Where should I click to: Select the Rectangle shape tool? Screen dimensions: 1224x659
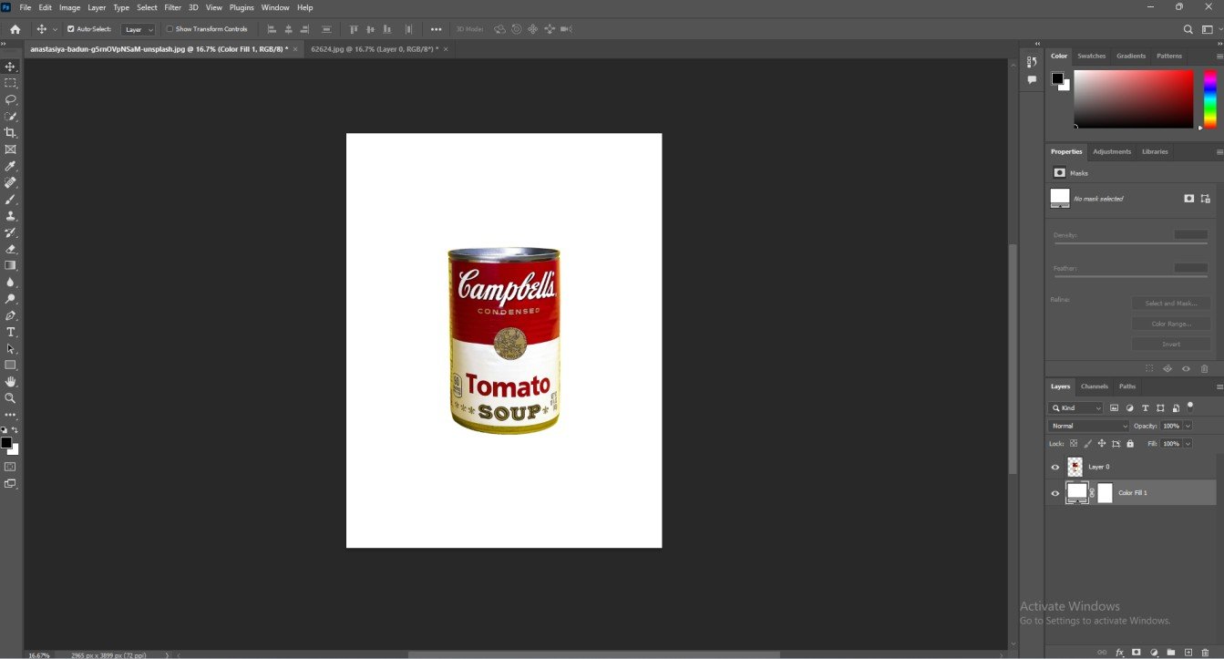(x=11, y=366)
